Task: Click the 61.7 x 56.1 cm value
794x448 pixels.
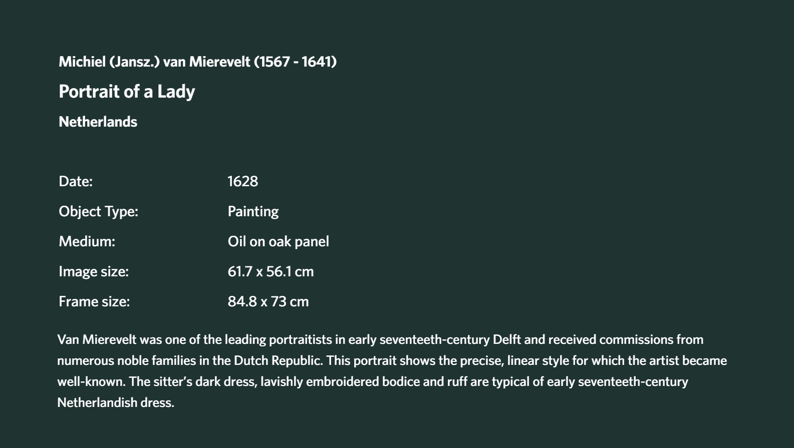Action: pyautogui.click(x=271, y=271)
